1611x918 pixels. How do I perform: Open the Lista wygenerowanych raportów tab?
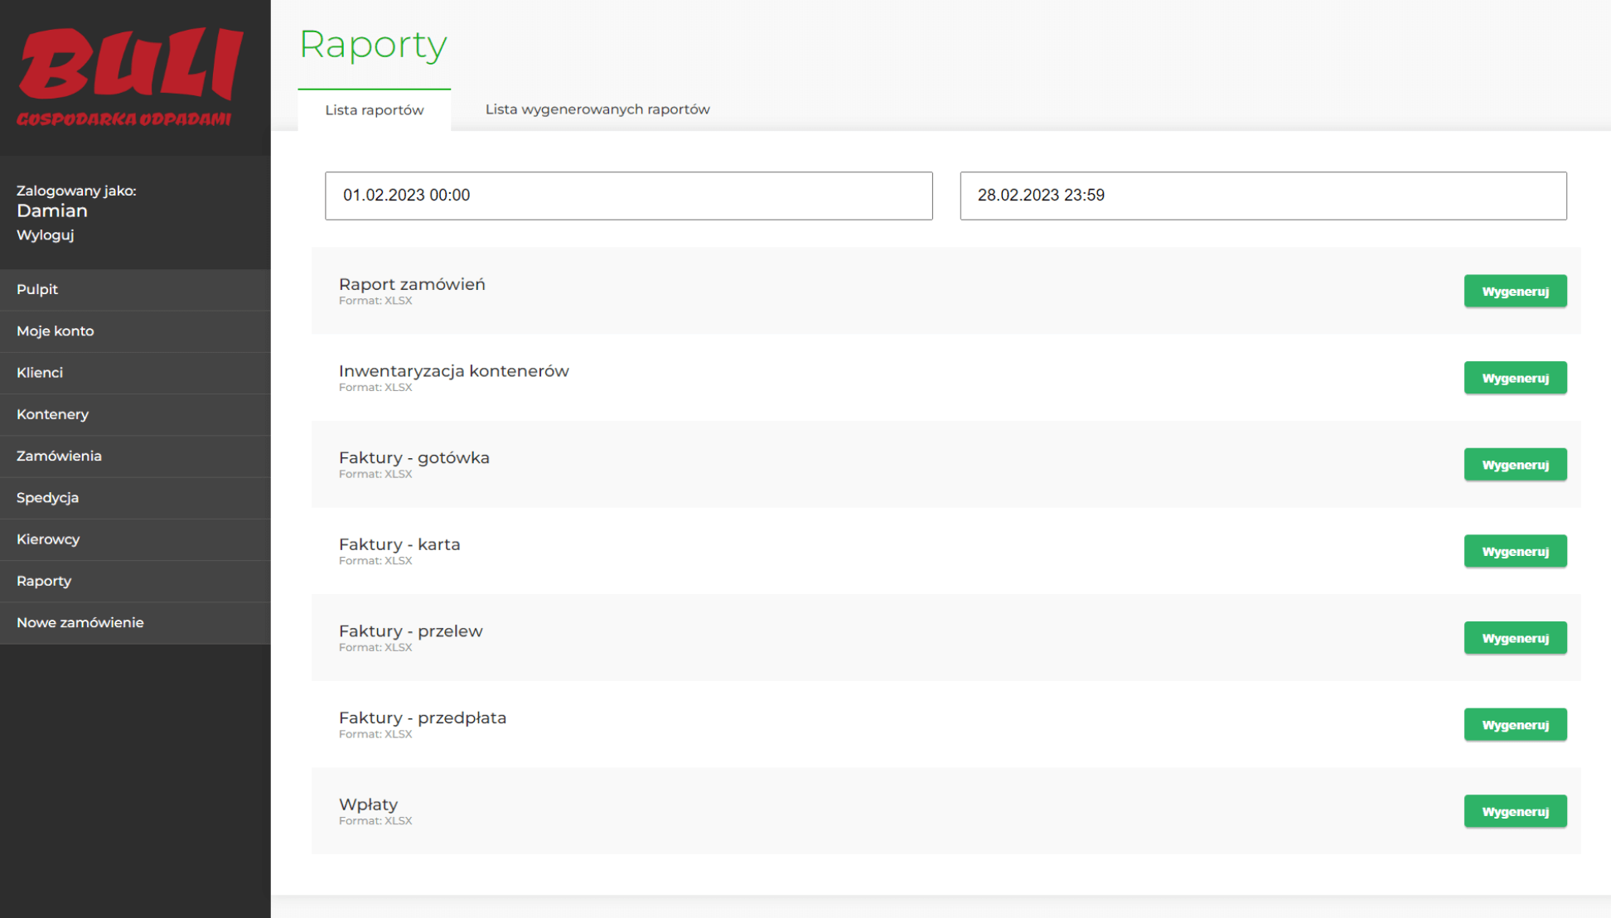click(x=597, y=109)
